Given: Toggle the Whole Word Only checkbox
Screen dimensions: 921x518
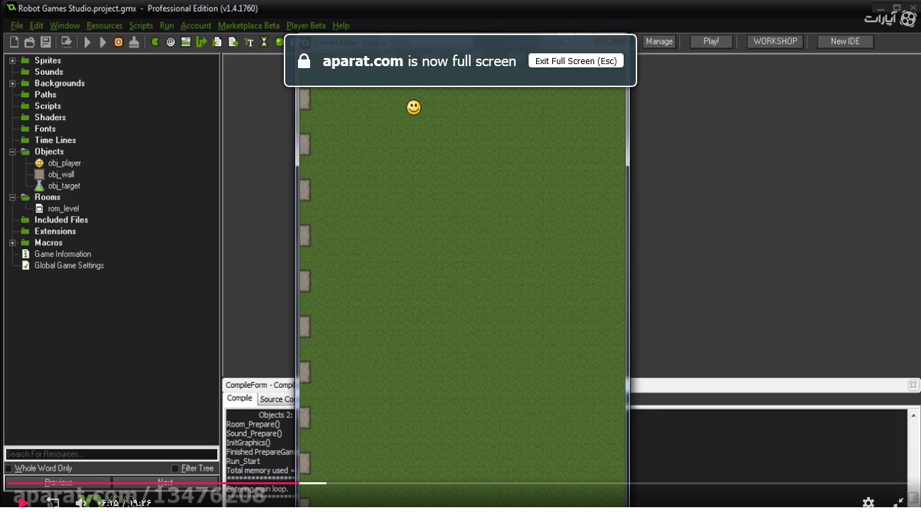Looking at the screenshot, I should tap(9, 469).
